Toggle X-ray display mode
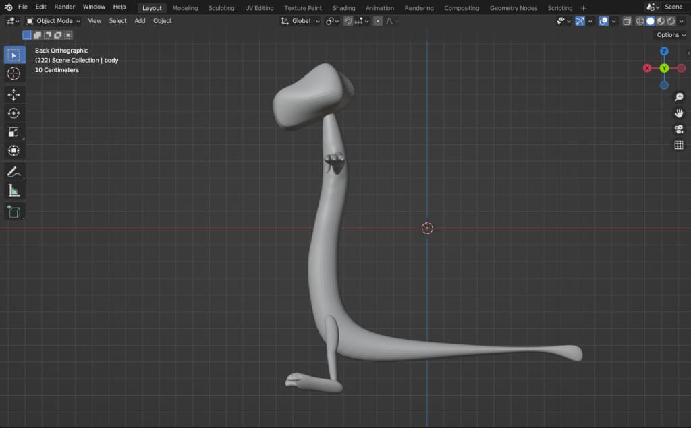Image resolution: width=691 pixels, height=428 pixels. [x=627, y=21]
